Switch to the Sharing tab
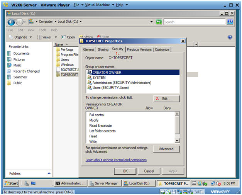 [103, 49]
